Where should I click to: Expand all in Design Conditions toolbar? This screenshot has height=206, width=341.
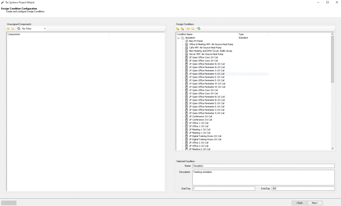click(188, 29)
